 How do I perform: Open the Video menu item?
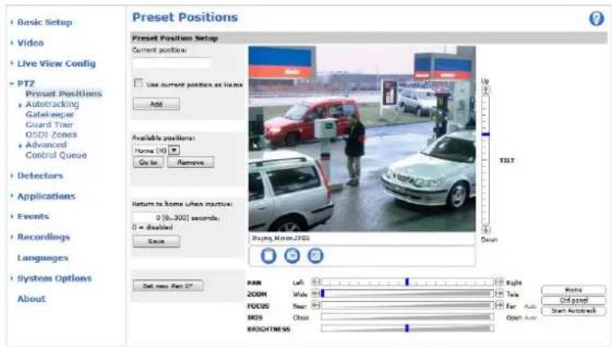tap(30, 42)
